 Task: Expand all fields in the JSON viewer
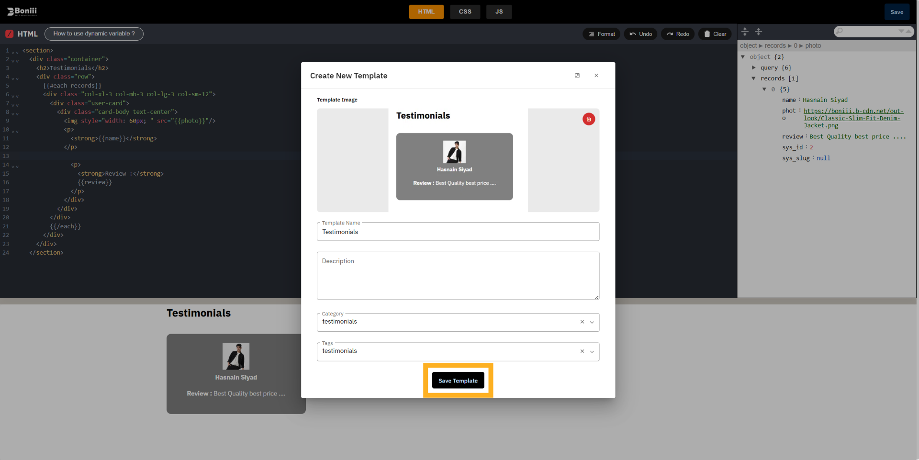tap(745, 32)
